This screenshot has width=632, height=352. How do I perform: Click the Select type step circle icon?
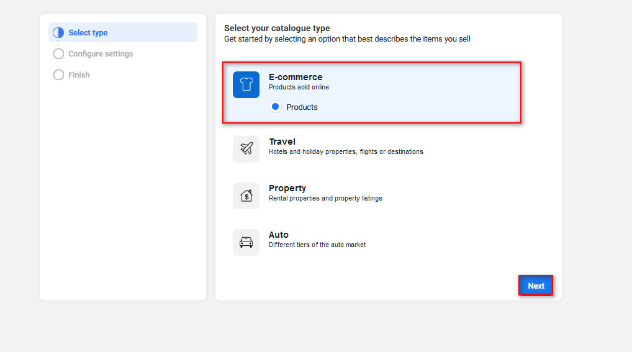[58, 33]
